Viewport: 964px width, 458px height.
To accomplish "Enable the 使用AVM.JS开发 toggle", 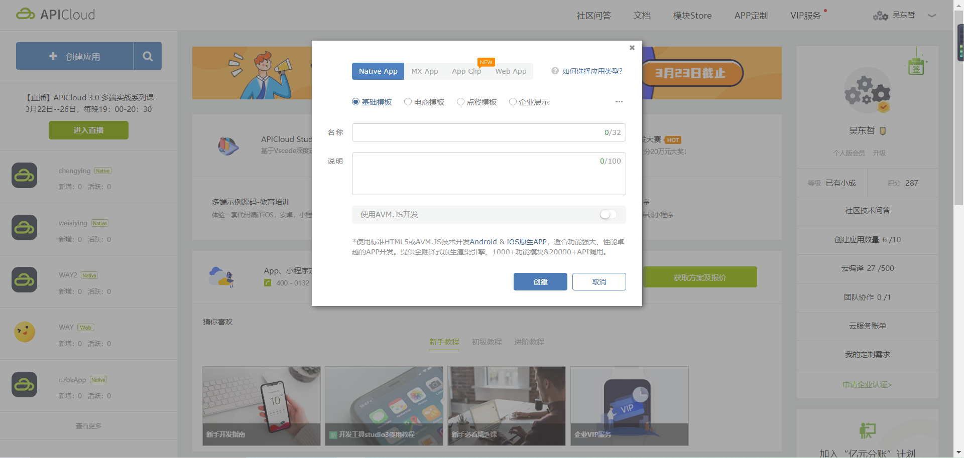I will point(608,214).
